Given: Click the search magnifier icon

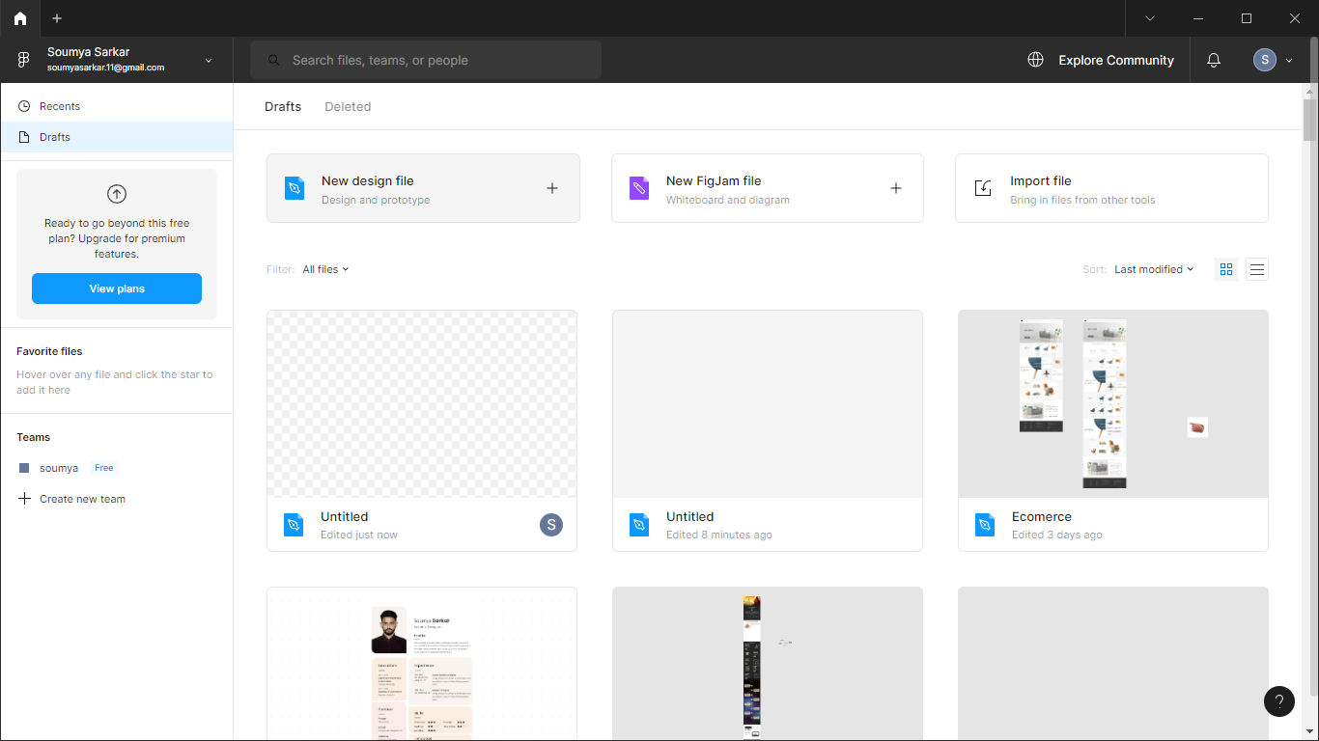Looking at the screenshot, I should click(x=274, y=60).
